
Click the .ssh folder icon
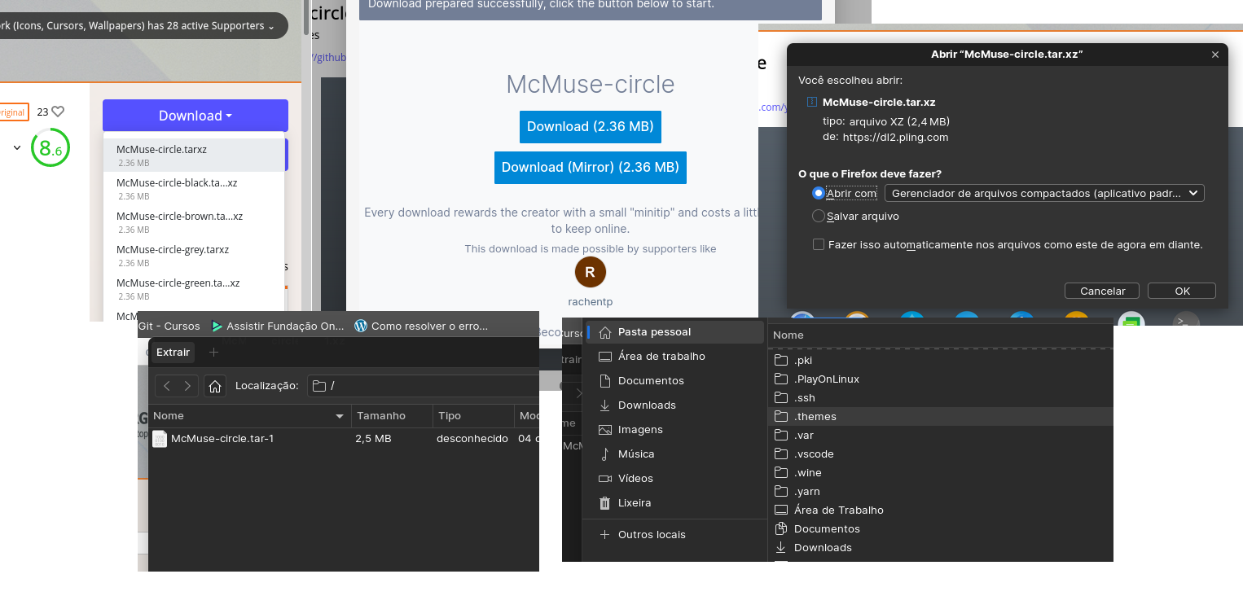781,397
